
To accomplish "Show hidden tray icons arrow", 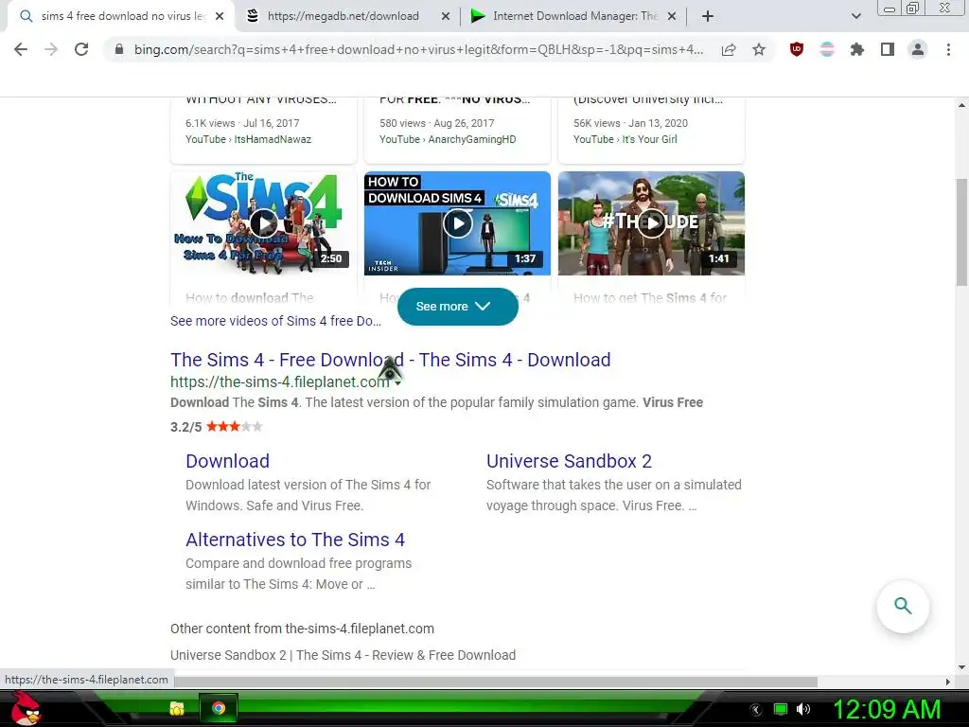I will coord(756,710).
